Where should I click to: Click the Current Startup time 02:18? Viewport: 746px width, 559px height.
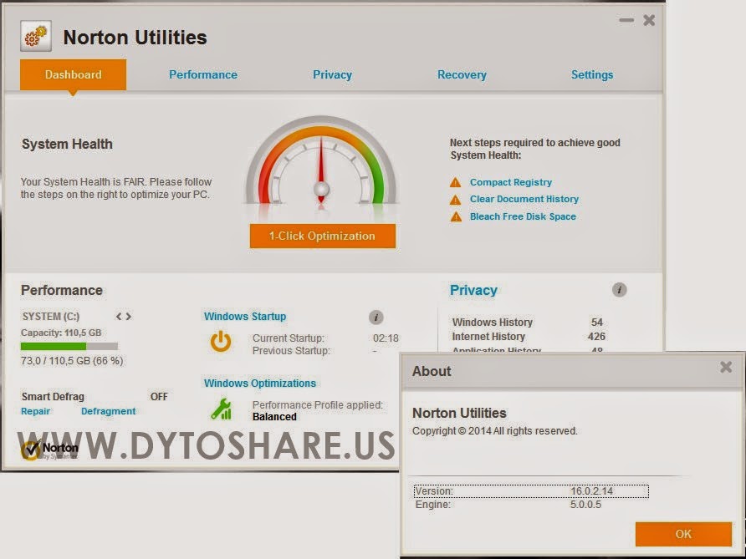coord(386,338)
